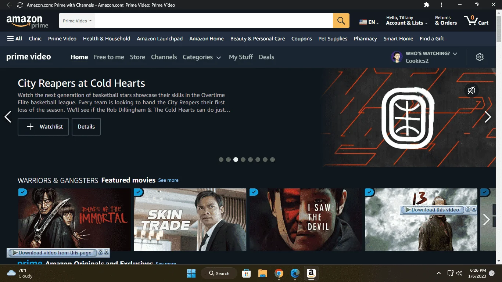Launch File Explorer from the taskbar
This screenshot has height=282, width=502.
[262, 273]
